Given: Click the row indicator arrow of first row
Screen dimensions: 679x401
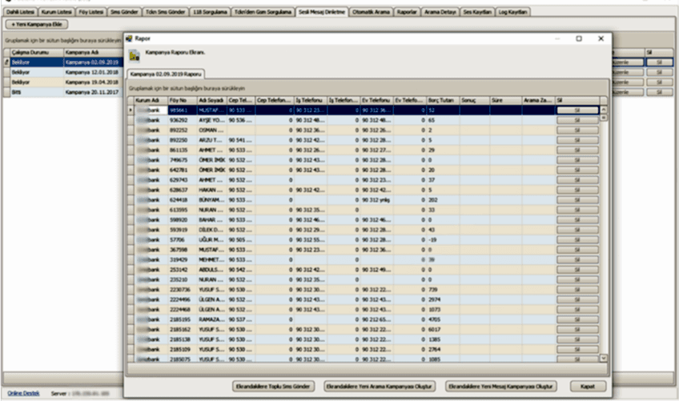Looking at the screenshot, I should tap(131, 110).
